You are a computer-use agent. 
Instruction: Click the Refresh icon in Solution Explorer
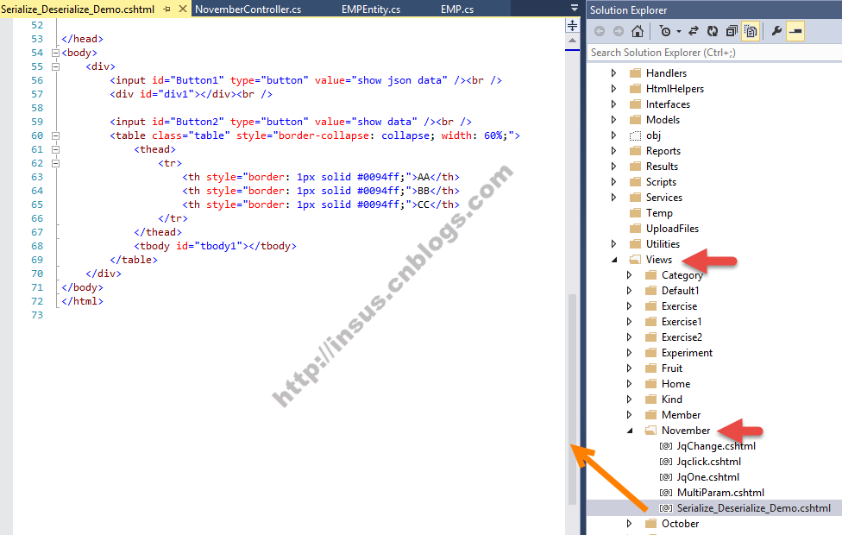tap(713, 32)
